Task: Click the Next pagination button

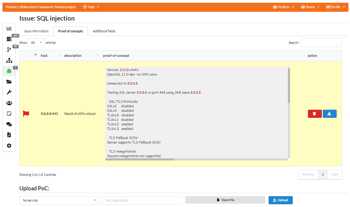Action: coord(335,174)
